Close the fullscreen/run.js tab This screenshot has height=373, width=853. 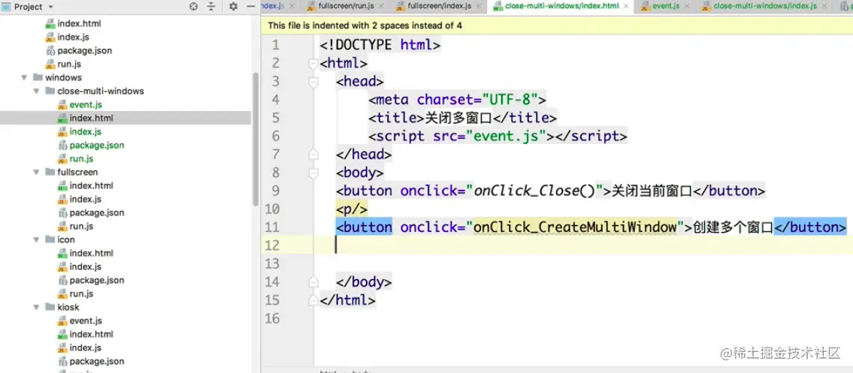click(x=380, y=7)
